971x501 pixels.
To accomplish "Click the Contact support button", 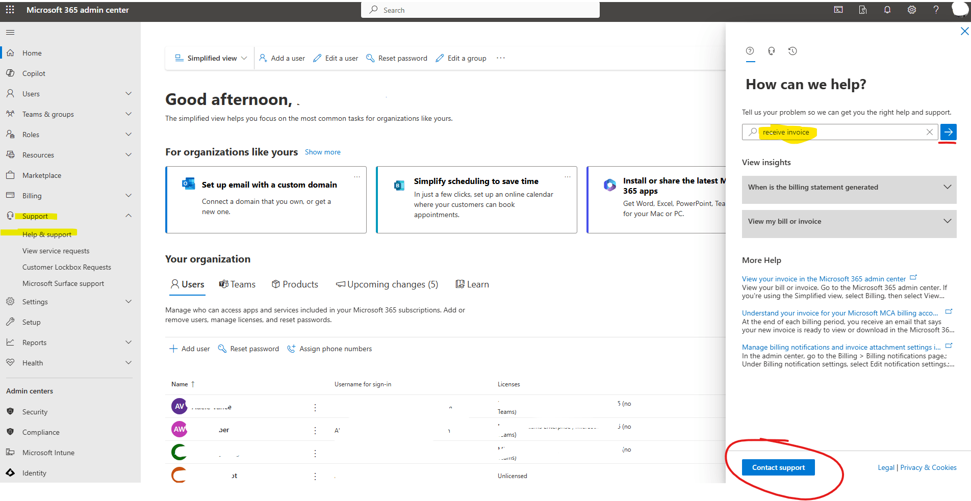I will coord(778,467).
